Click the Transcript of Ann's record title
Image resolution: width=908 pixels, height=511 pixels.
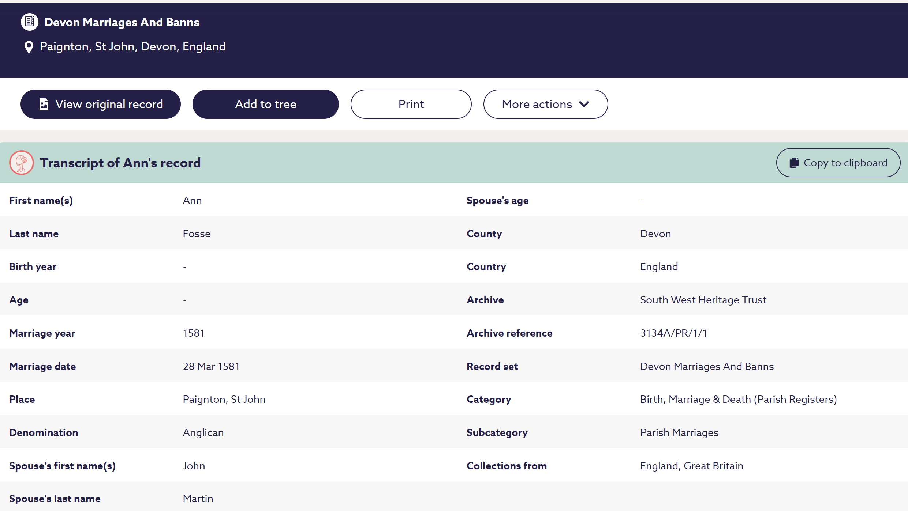coord(120,163)
